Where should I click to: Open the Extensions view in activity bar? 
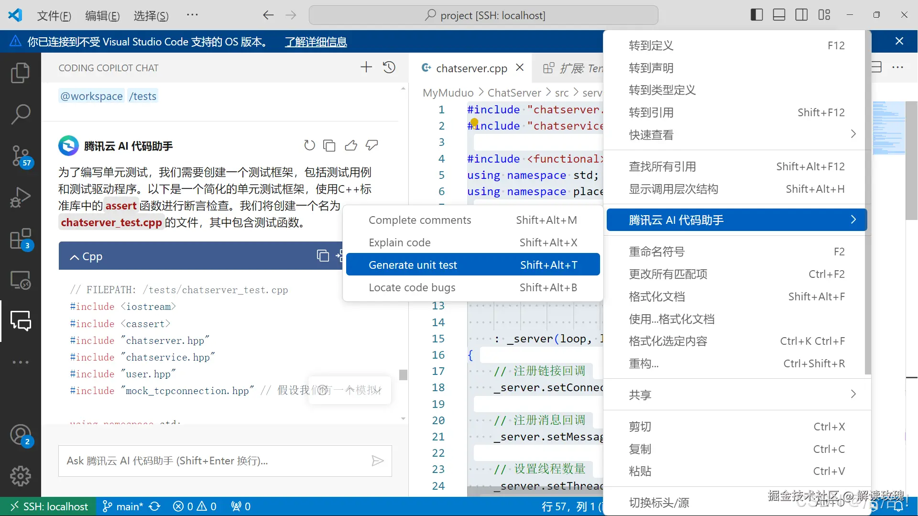point(20,239)
